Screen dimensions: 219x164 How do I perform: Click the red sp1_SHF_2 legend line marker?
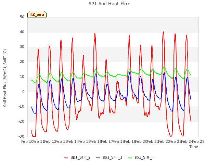66,158
